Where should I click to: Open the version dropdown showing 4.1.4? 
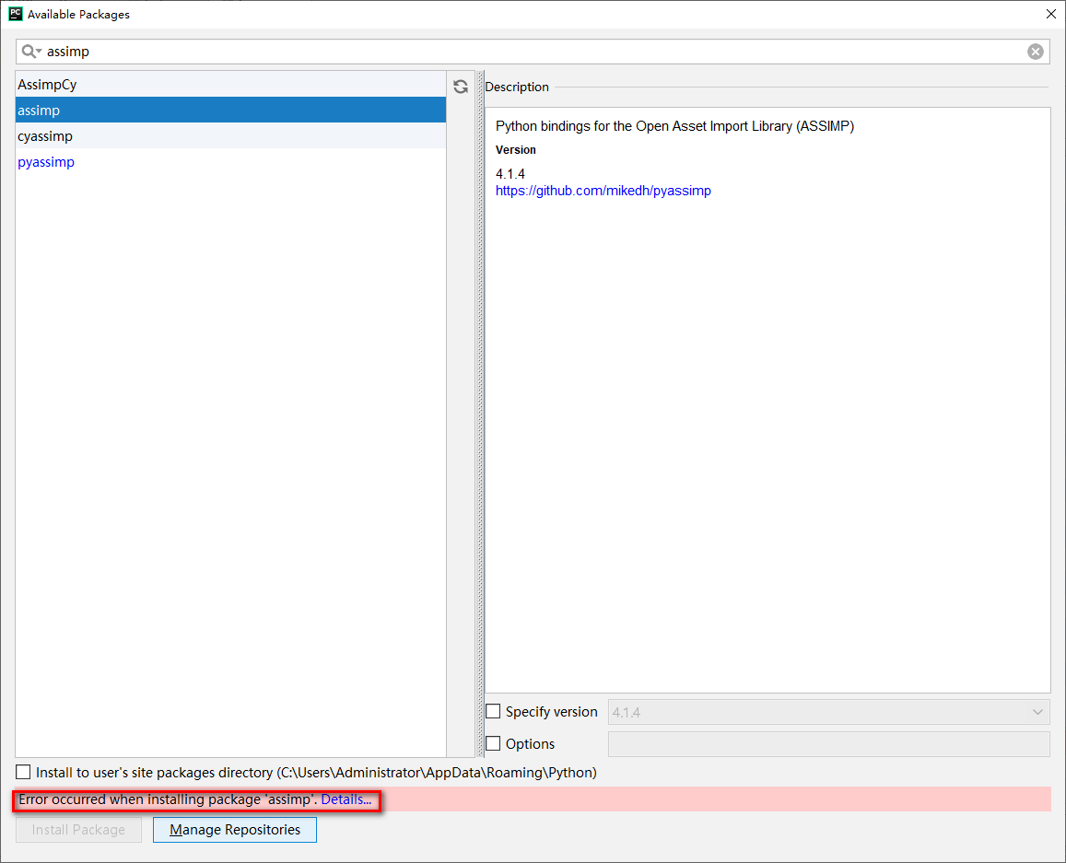tap(1038, 711)
